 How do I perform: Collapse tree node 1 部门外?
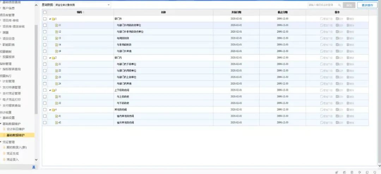click(50, 19)
